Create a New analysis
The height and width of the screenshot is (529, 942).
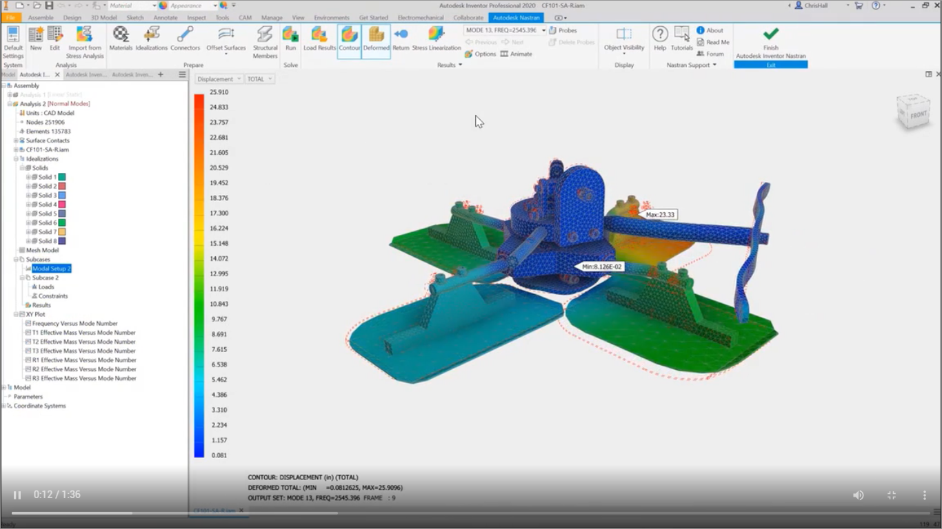[36, 39]
